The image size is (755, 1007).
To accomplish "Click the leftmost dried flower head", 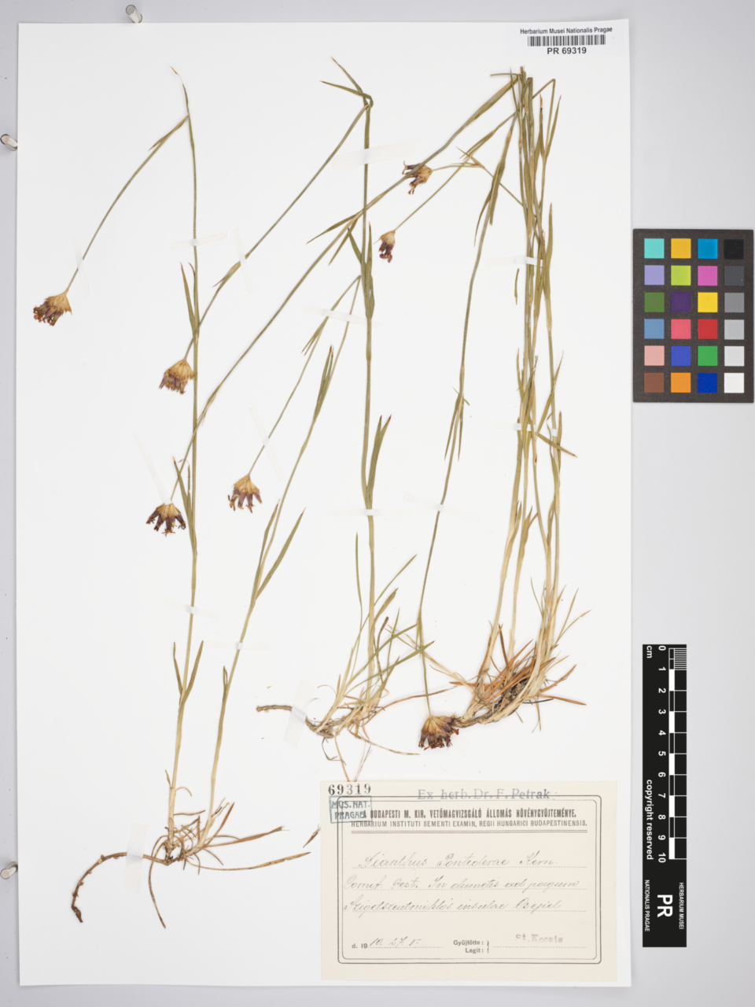I will 52,307.
